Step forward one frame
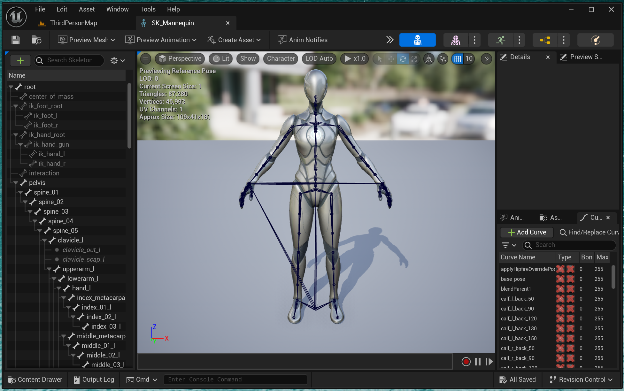The width and height of the screenshot is (624, 391). tap(489, 362)
